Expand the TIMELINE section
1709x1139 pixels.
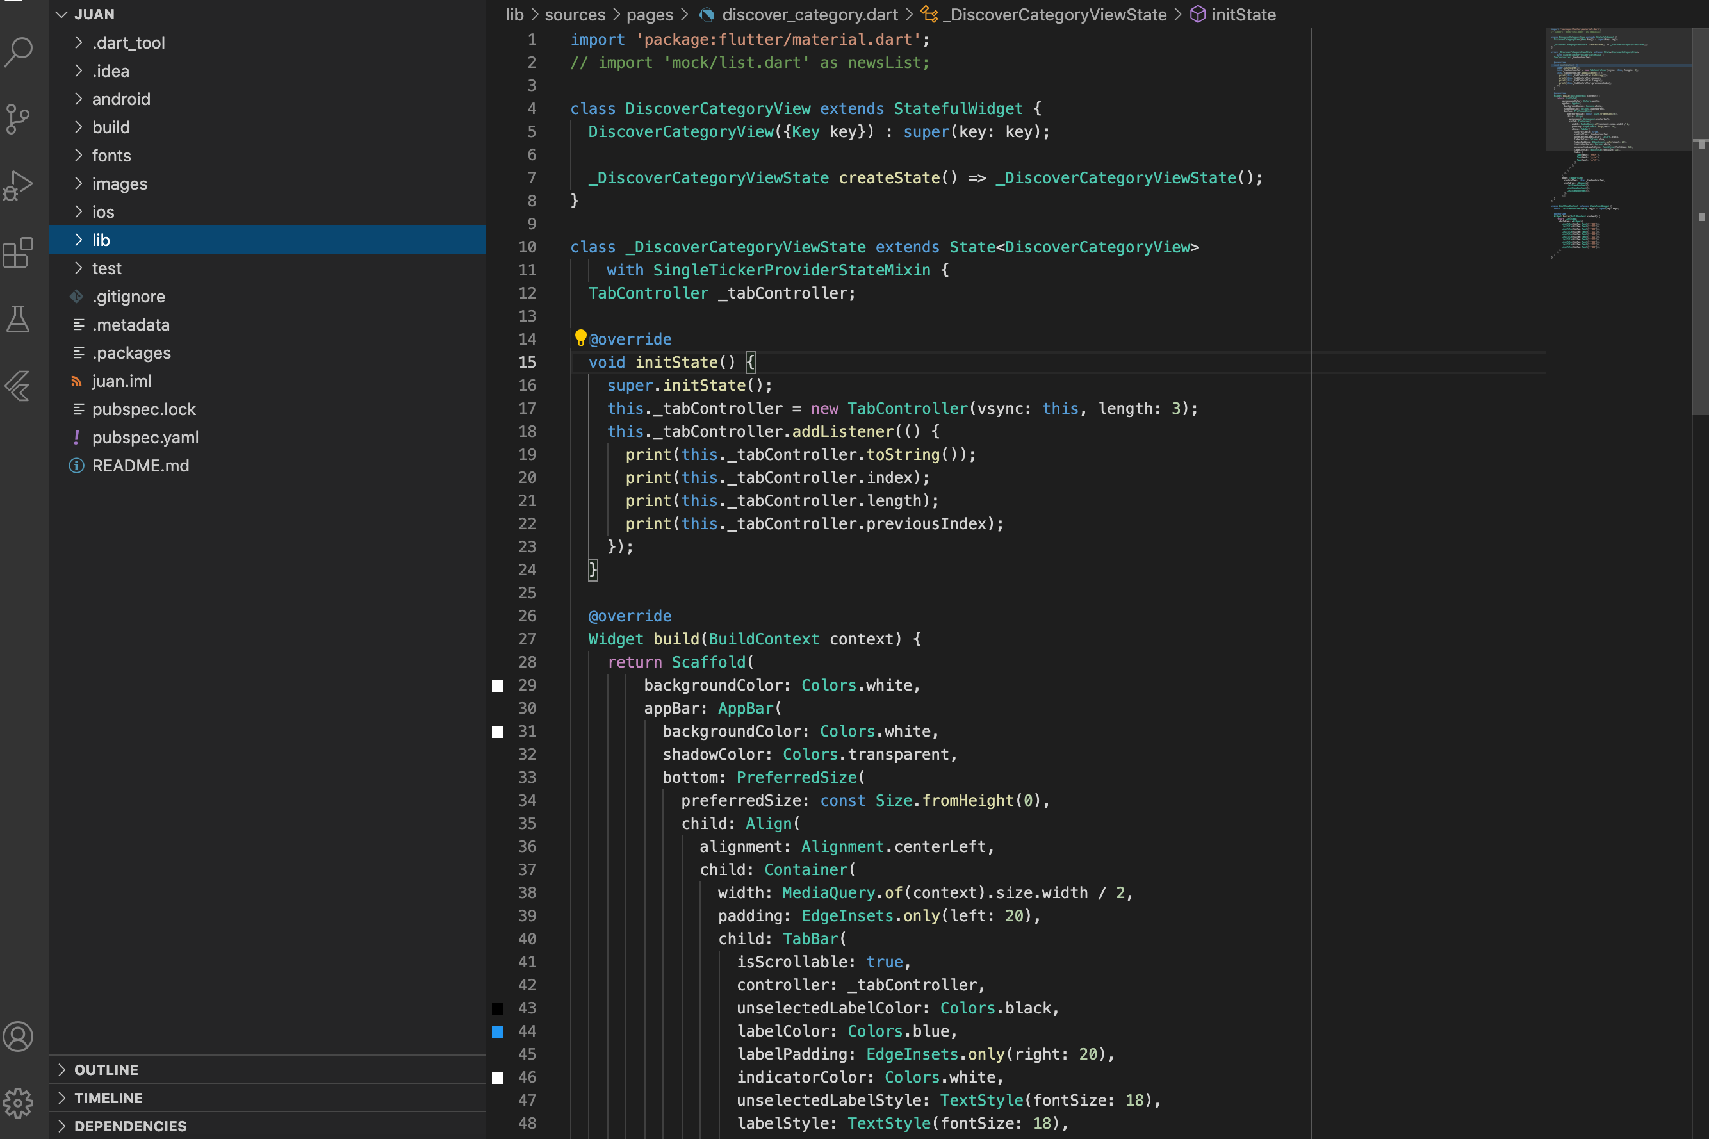[108, 1097]
